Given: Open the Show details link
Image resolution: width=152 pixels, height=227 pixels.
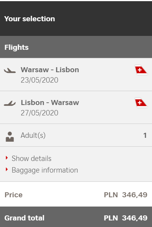Looking at the screenshot, I should coord(31,158).
